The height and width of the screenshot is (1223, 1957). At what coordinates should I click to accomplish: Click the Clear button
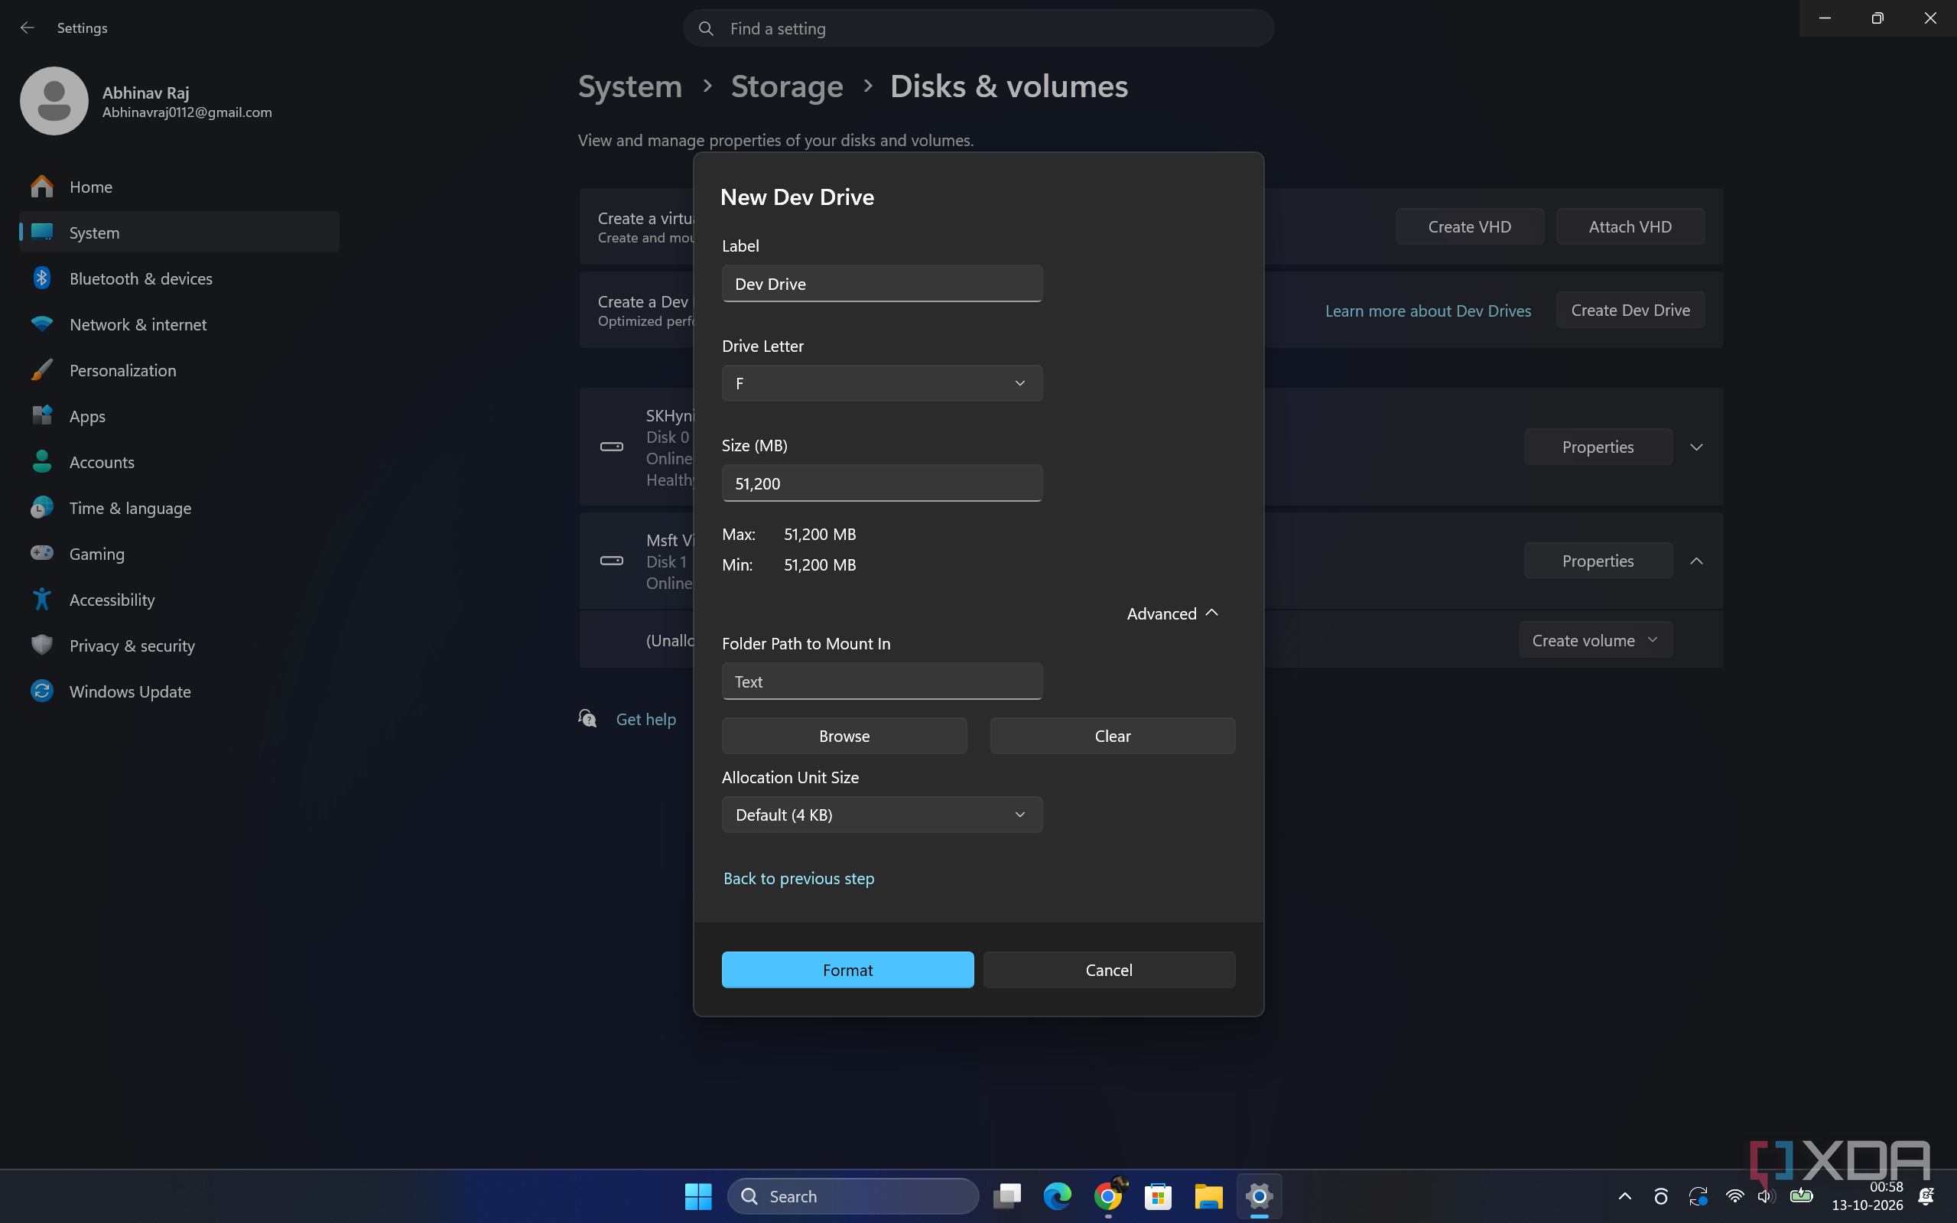1113,736
